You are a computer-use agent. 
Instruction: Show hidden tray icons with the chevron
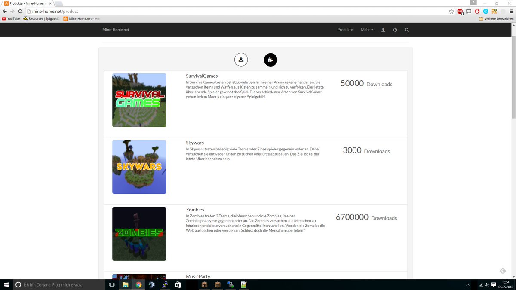468,285
